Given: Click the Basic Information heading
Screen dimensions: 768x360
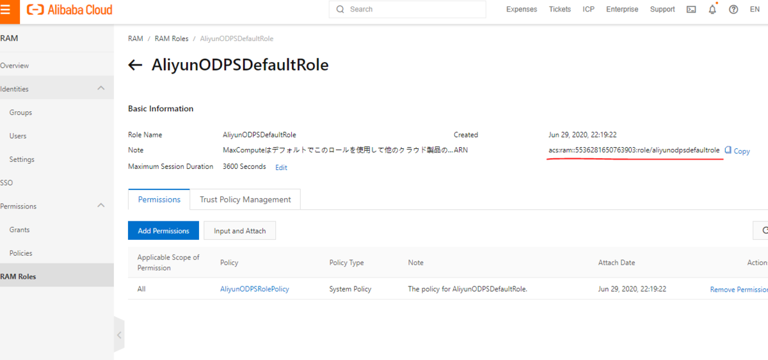Looking at the screenshot, I should point(161,109).
